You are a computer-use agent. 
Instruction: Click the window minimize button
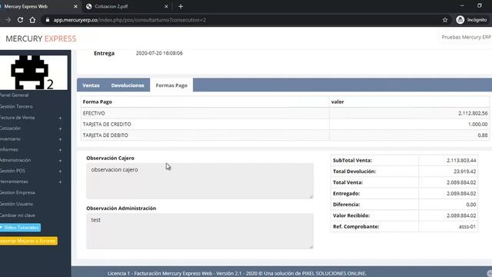coord(462,5)
